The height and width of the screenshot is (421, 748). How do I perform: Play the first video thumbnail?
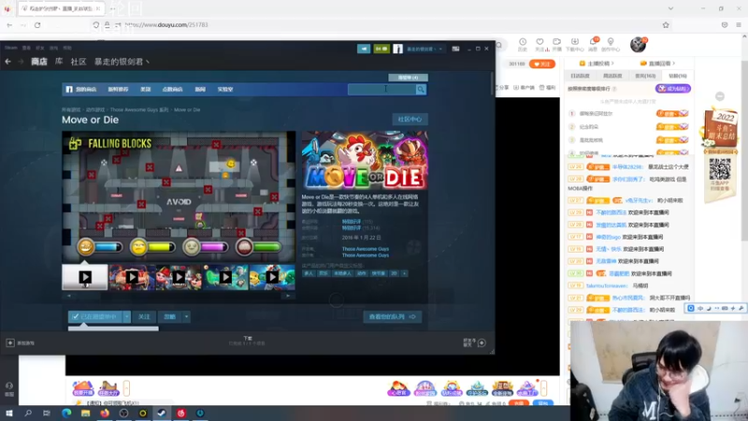(85, 277)
